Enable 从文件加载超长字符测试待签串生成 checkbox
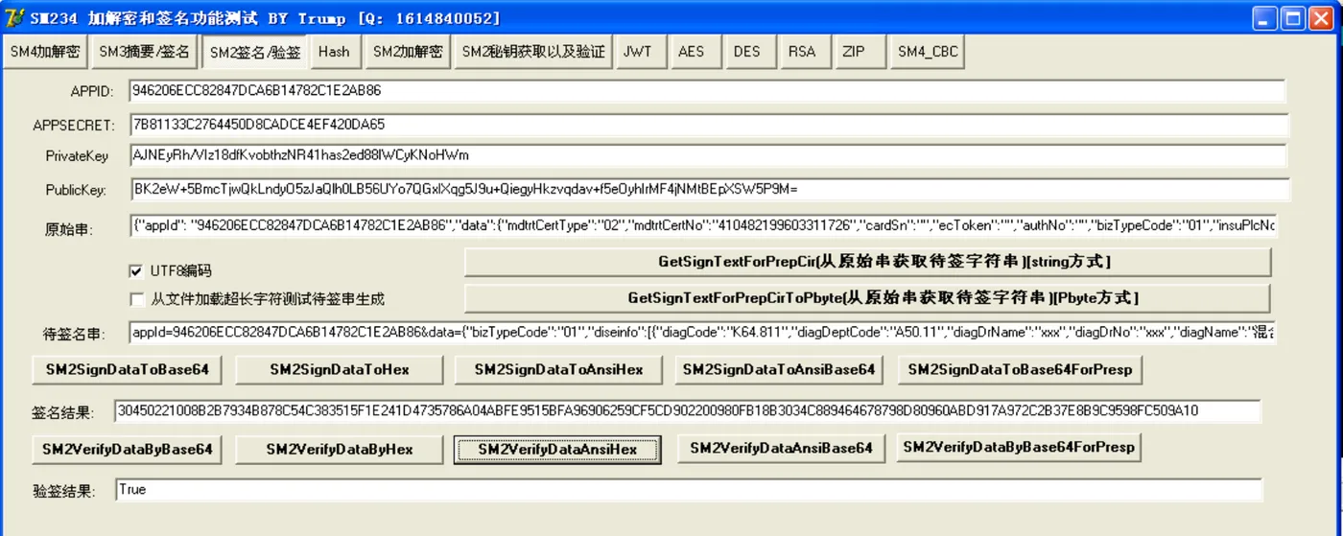The height and width of the screenshot is (536, 1343). click(135, 299)
